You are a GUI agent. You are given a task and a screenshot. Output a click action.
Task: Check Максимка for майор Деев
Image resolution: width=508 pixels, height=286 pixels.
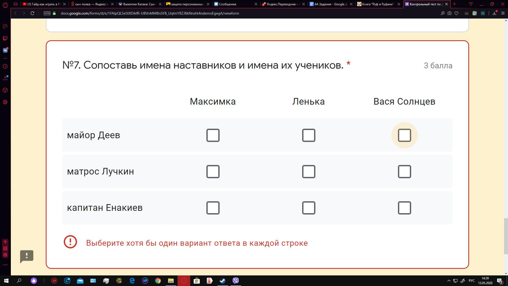point(213,135)
